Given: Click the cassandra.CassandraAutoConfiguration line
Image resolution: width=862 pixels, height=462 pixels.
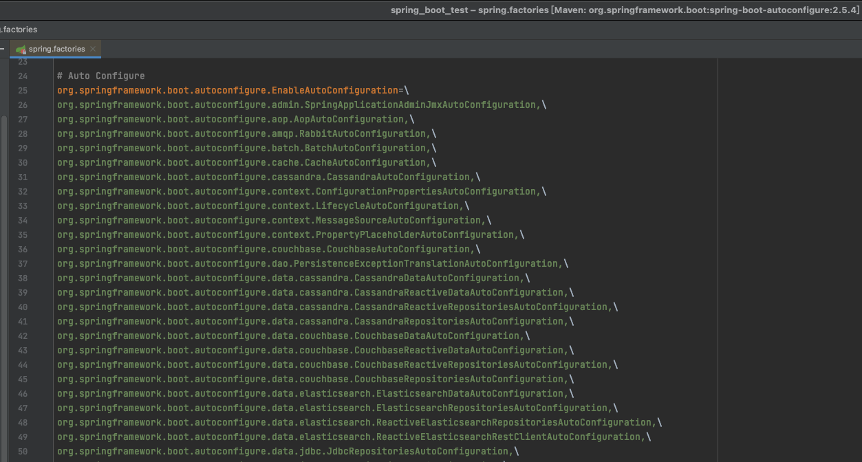Looking at the screenshot, I should (269, 177).
